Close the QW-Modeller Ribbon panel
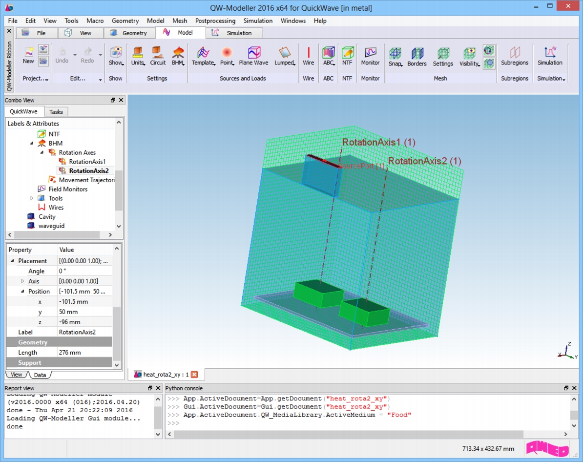Viewport: 584px width, 463px height. (x=9, y=31)
